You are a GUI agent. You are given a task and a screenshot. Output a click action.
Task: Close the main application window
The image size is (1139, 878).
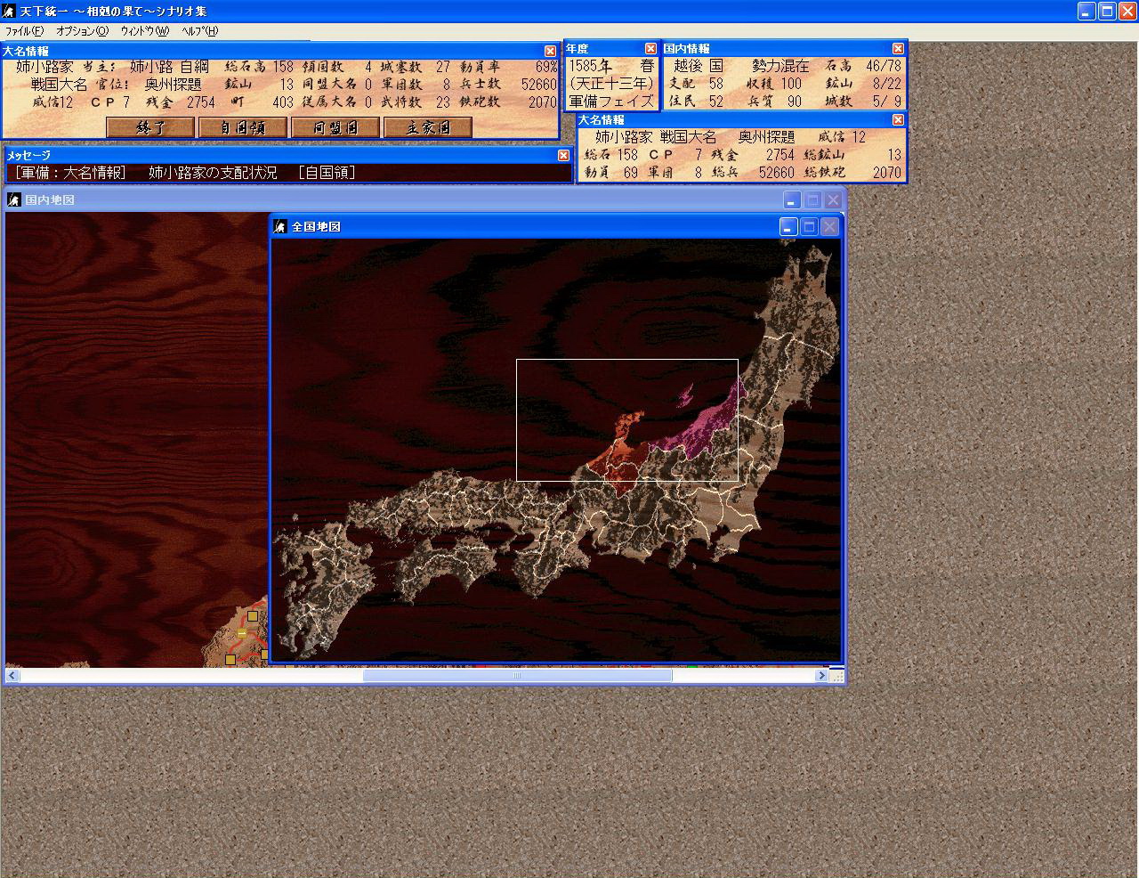(1127, 11)
